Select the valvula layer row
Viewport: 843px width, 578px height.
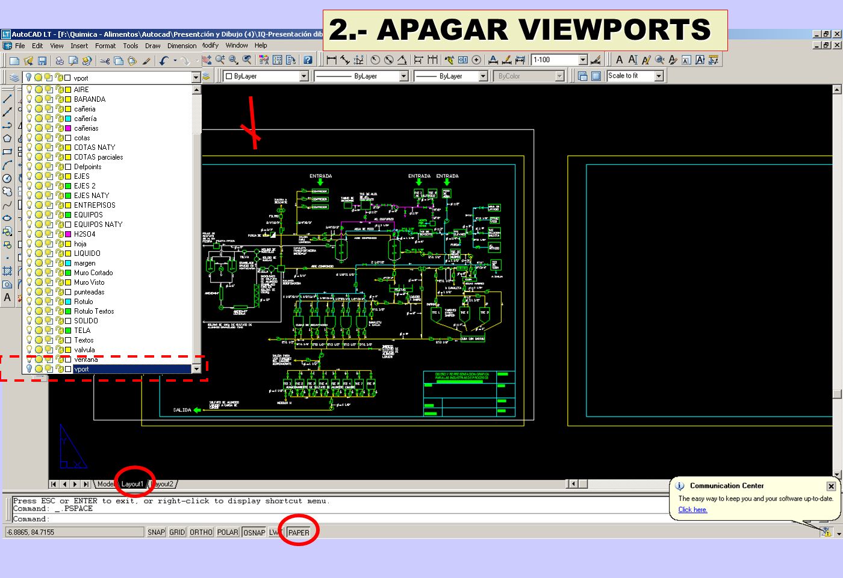tap(108, 349)
